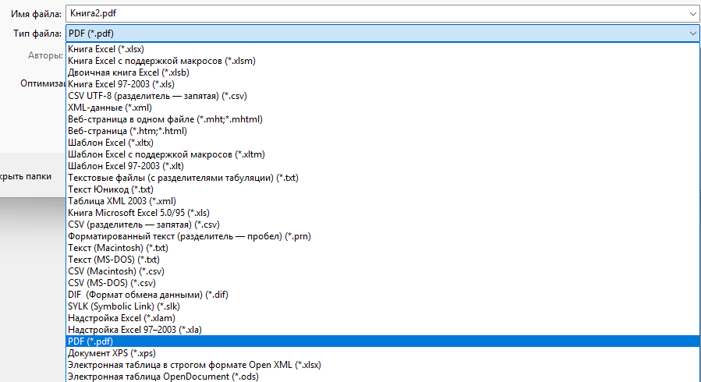Select DIF (Формат обмена данными) option
Image resolution: width=701 pixels, height=382 pixels.
click(x=383, y=295)
